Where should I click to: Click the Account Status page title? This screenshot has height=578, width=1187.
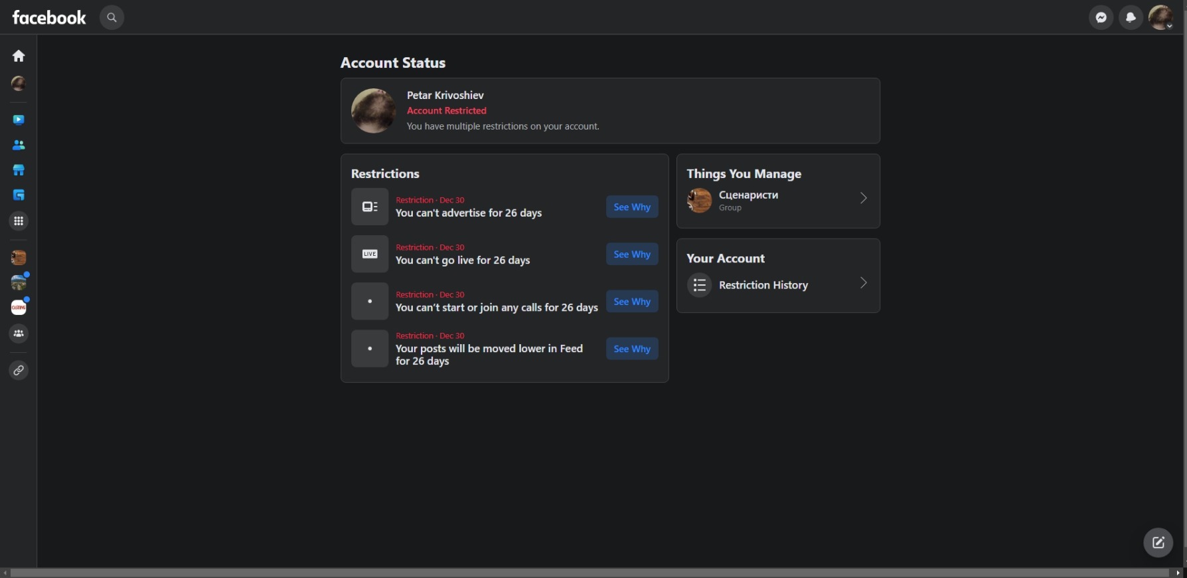[393, 62]
